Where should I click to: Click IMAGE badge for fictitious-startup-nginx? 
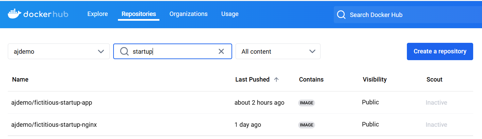click(307, 125)
